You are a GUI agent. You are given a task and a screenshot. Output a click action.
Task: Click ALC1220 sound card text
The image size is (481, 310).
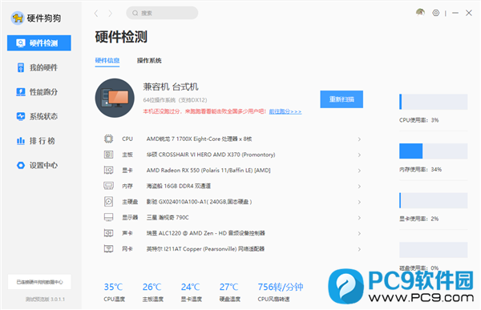click(x=205, y=233)
